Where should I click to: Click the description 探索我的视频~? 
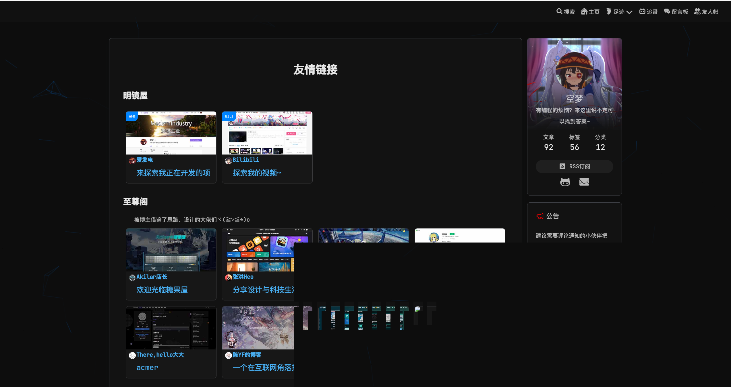(x=257, y=173)
